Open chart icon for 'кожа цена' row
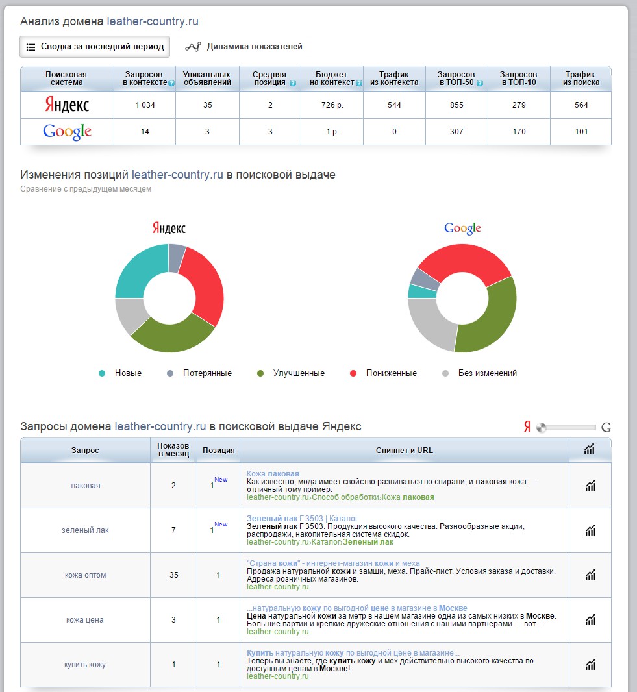Viewport: 637px width, 692px height. (x=590, y=620)
